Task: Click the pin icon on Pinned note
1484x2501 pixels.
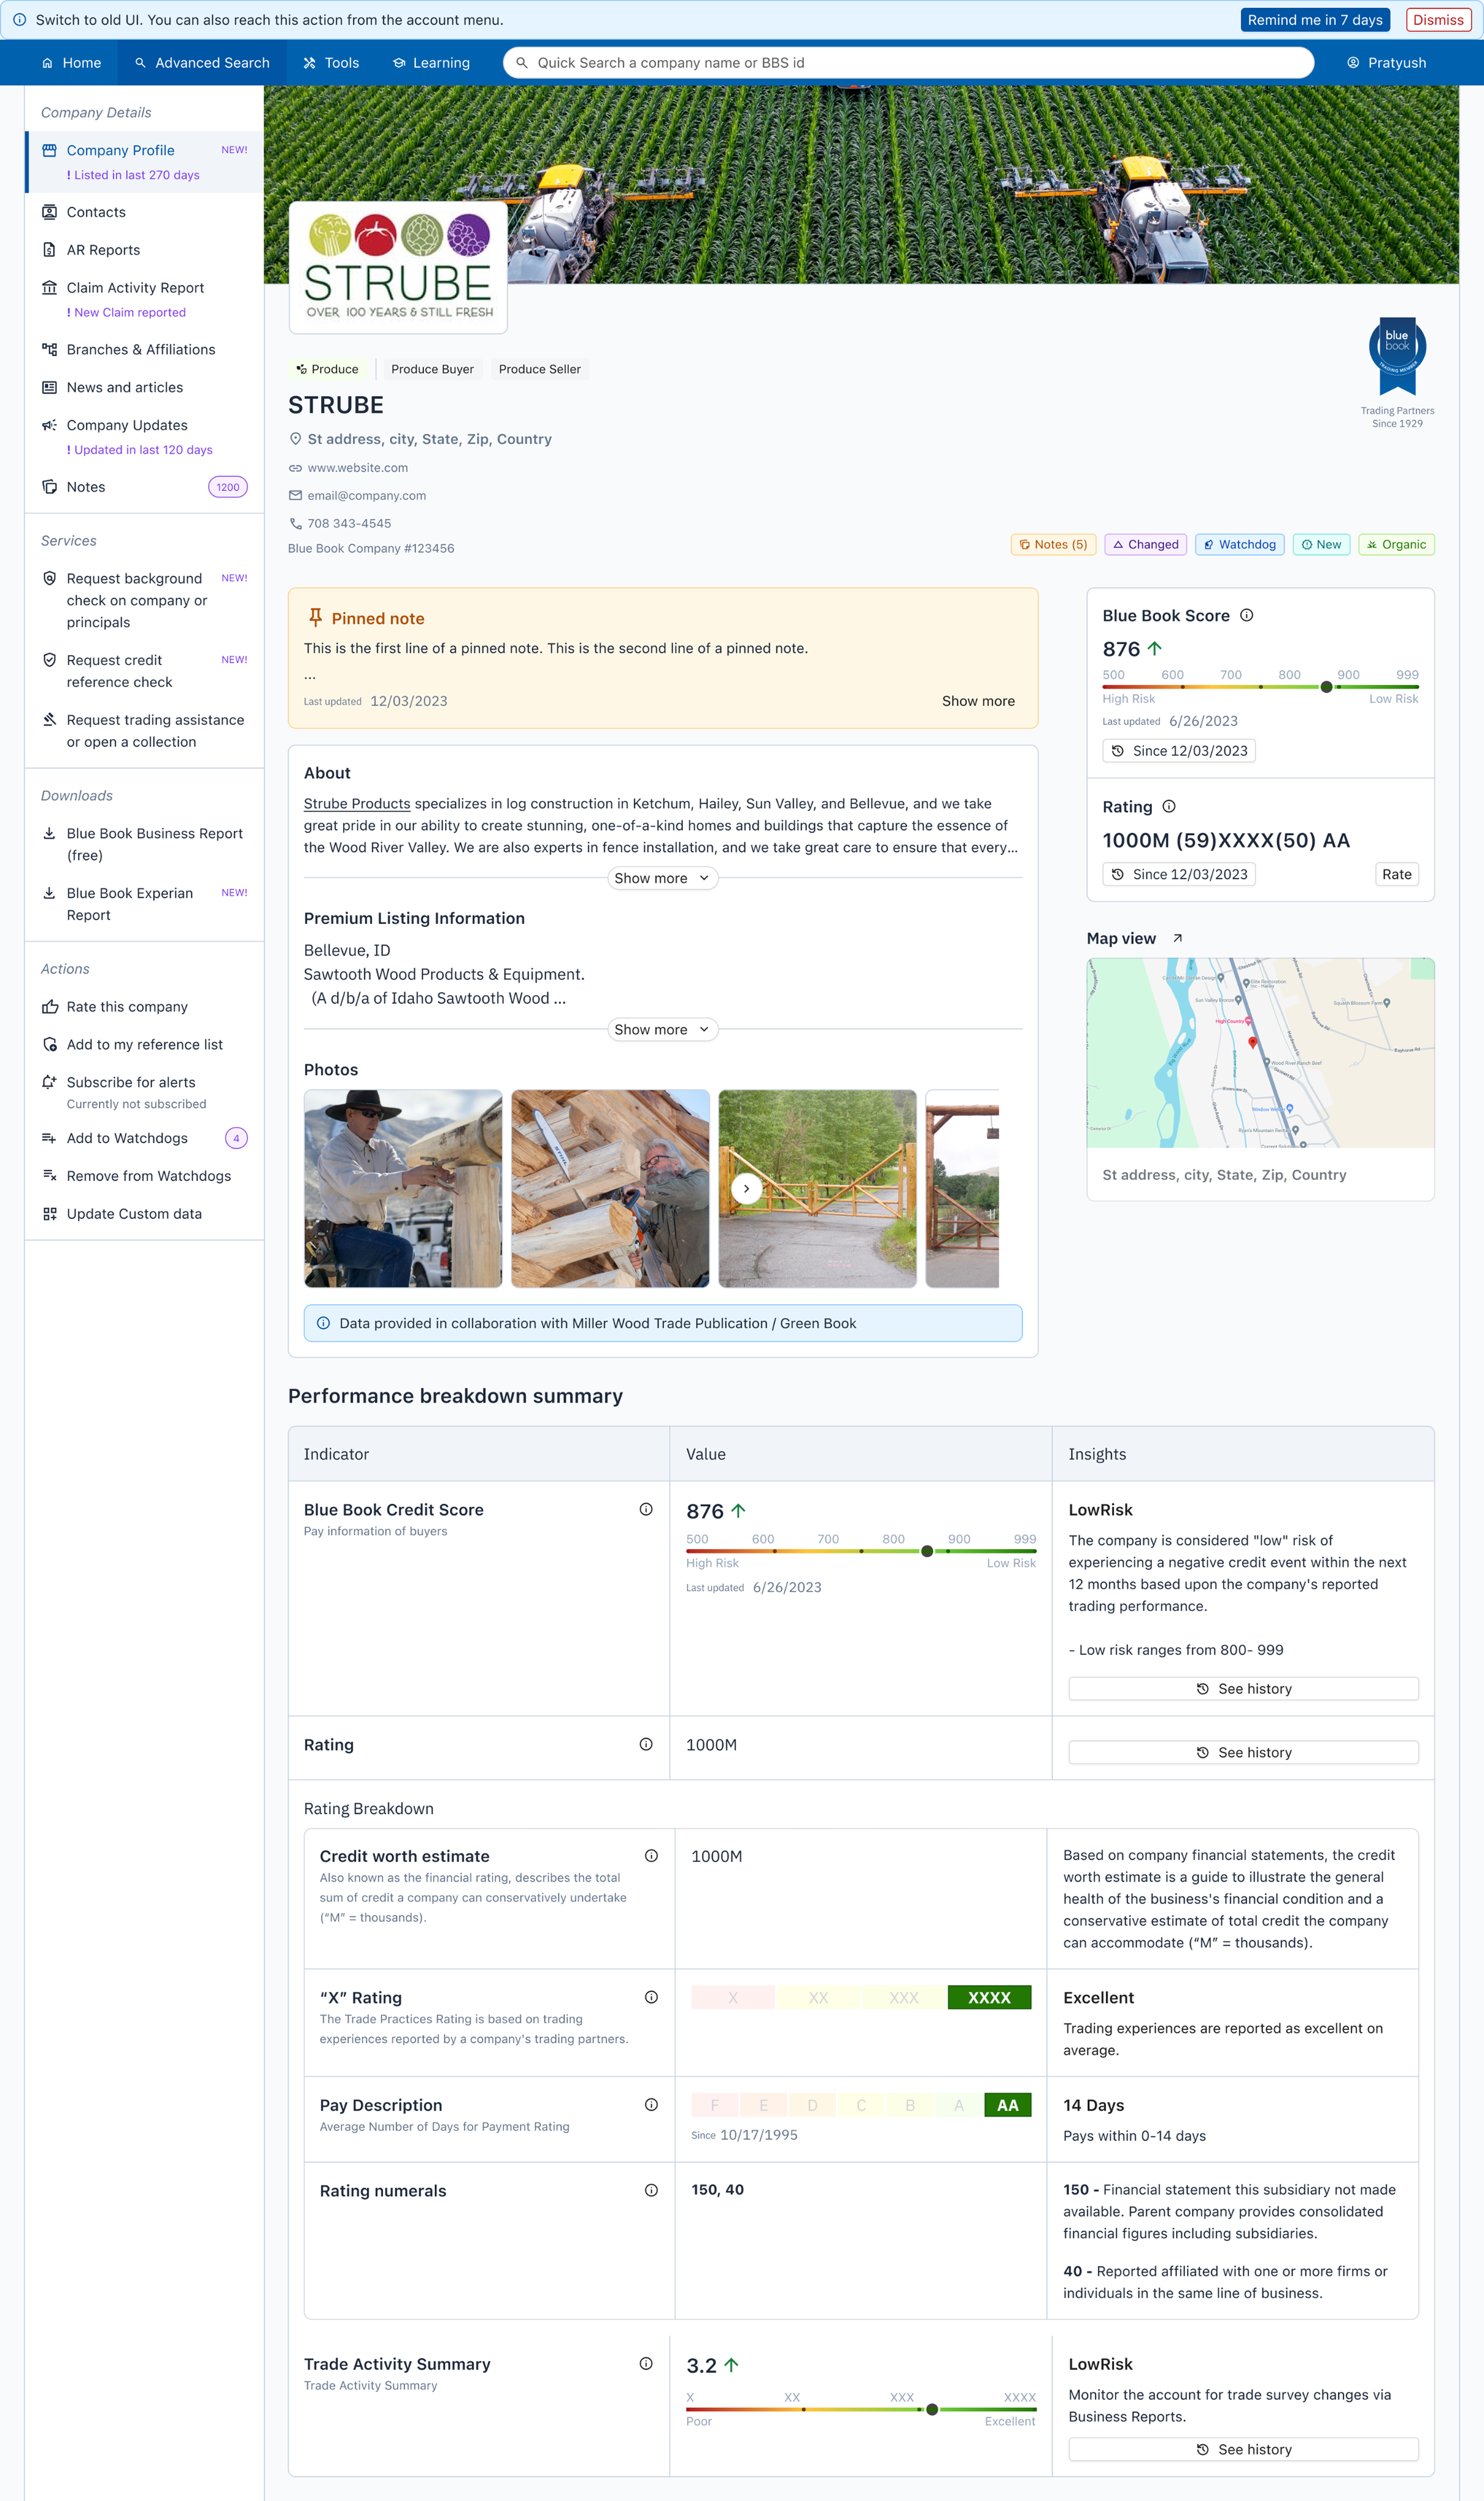Action: (315, 618)
